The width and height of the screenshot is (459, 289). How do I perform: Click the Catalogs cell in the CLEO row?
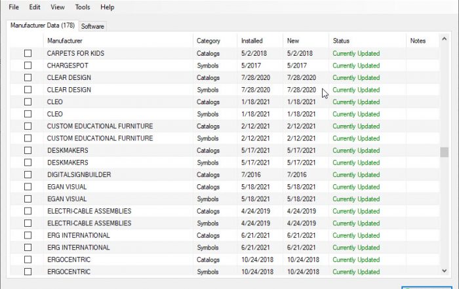pos(208,102)
